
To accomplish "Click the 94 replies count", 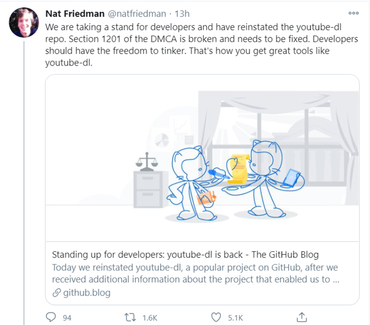I will [x=67, y=317].
